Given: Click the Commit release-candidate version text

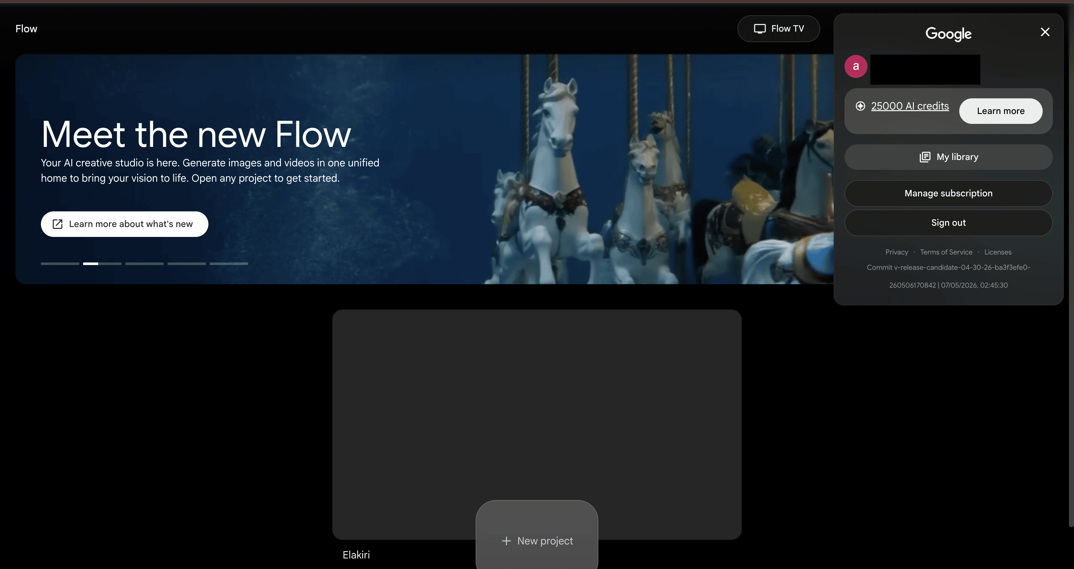Looking at the screenshot, I should (x=948, y=268).
